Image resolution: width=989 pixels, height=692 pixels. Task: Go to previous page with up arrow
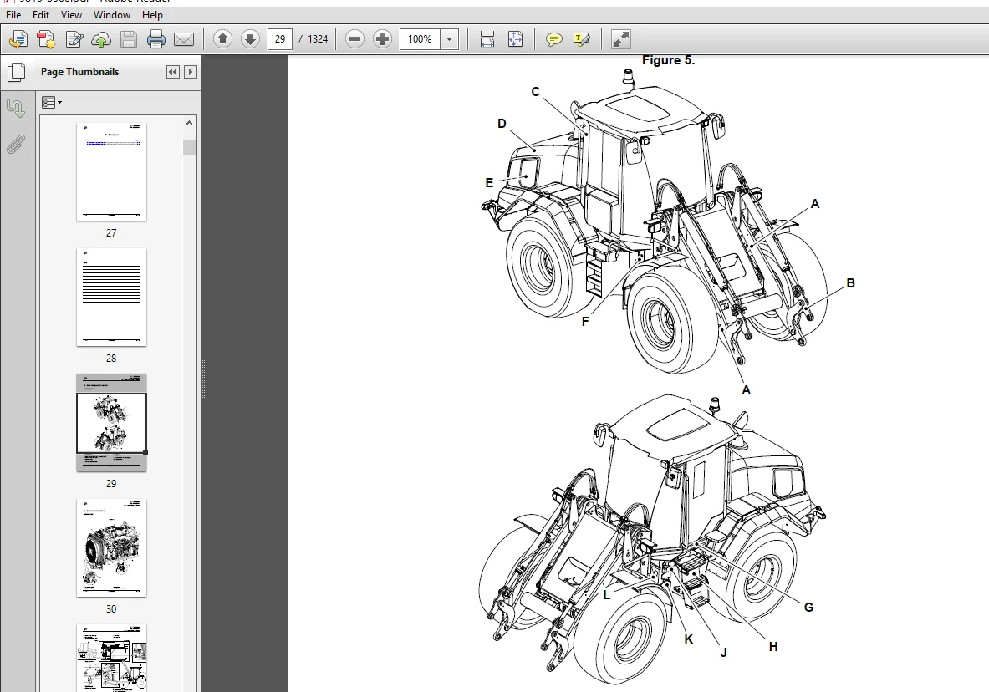pos(222,39)
